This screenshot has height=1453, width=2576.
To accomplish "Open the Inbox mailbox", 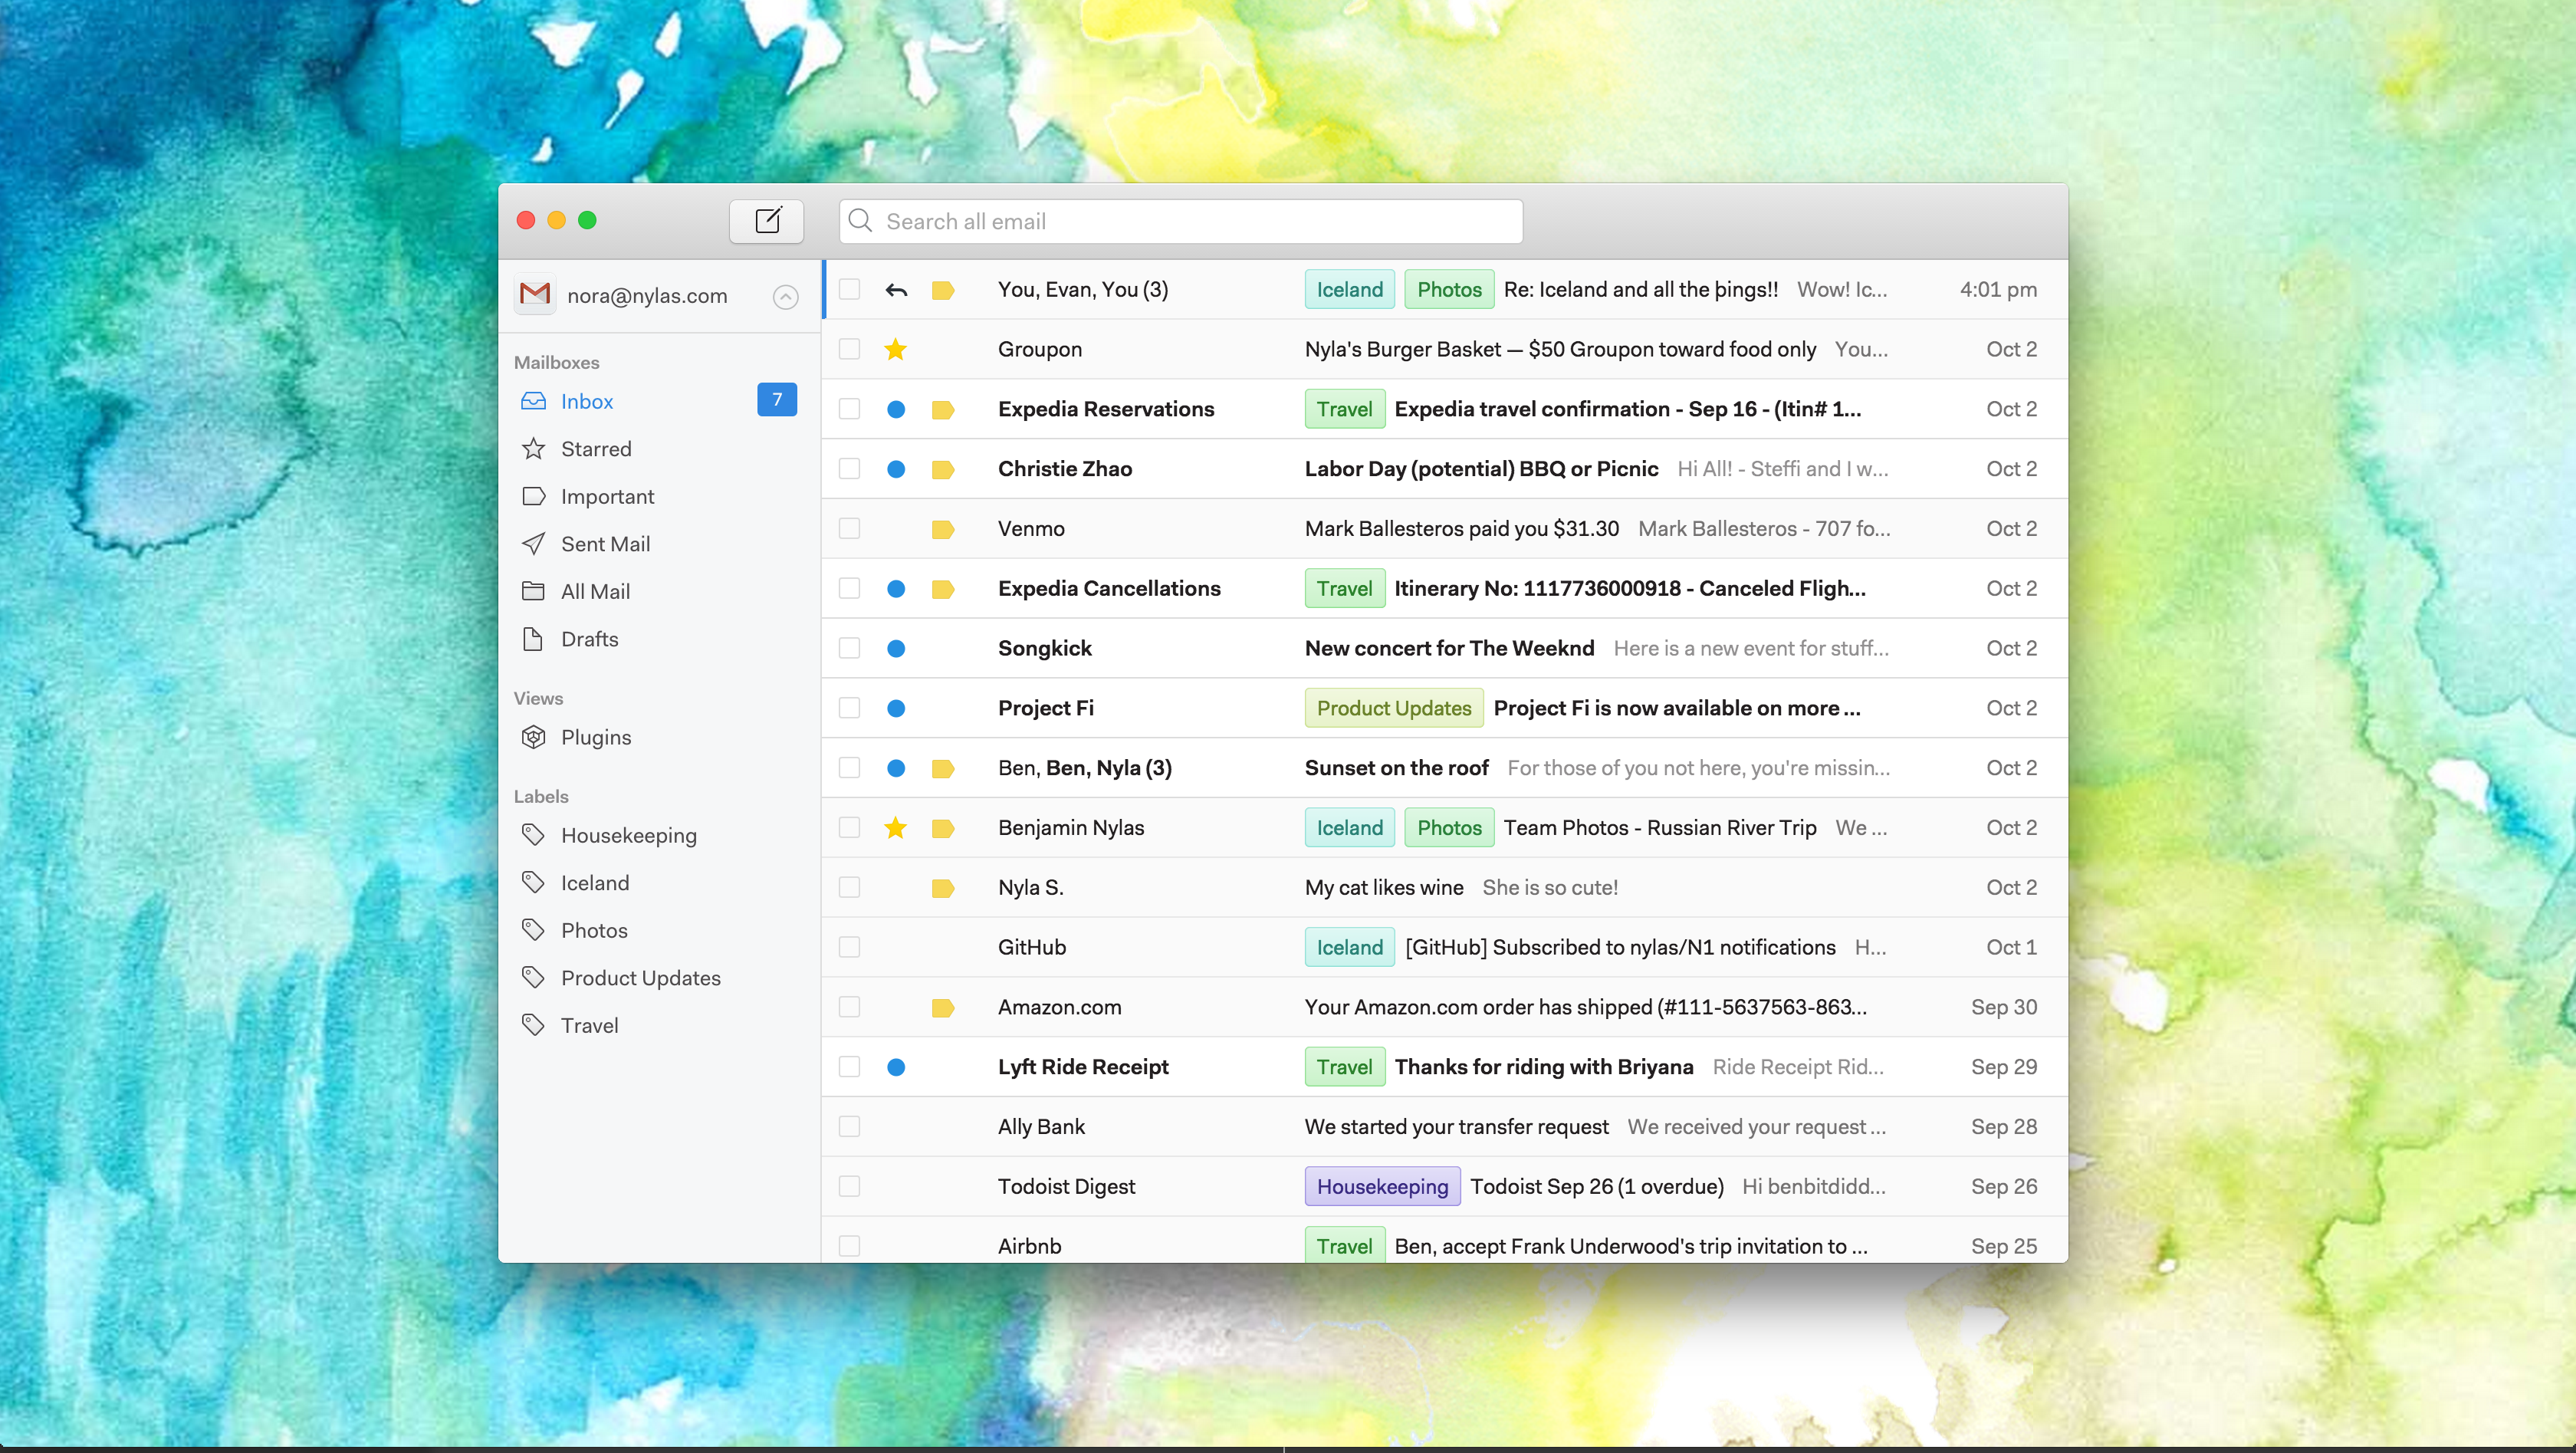I will [x=587, y=402].
